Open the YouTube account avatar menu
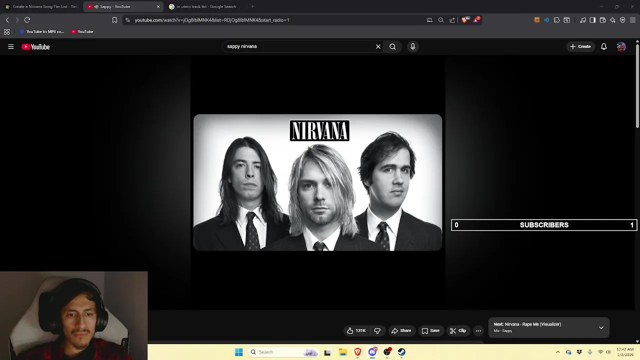 point(621,46)
